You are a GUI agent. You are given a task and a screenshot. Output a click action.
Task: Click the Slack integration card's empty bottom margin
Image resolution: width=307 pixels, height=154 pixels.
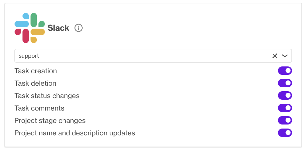[x=153, y=142]
